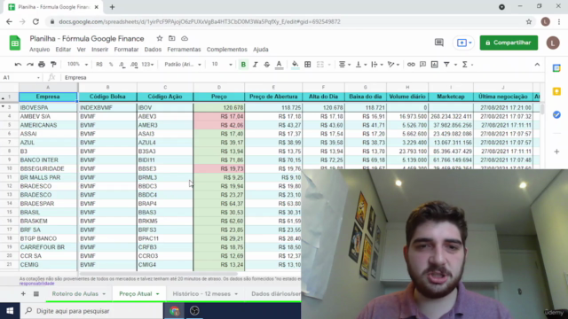This screenshot has height=319, width=568.
Task: Open the all sheets list
Action: (35, 293)
